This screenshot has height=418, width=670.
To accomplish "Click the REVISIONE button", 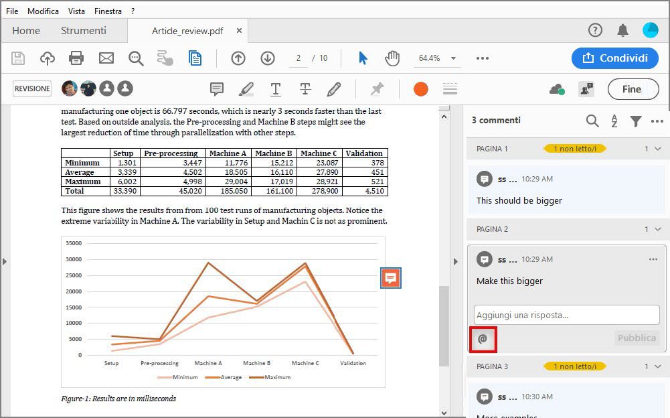I will click(x=32, y=88).
